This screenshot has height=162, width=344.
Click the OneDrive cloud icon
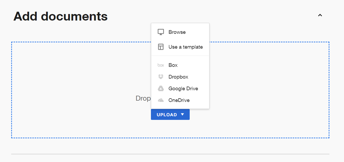click(x=161, y=100)
